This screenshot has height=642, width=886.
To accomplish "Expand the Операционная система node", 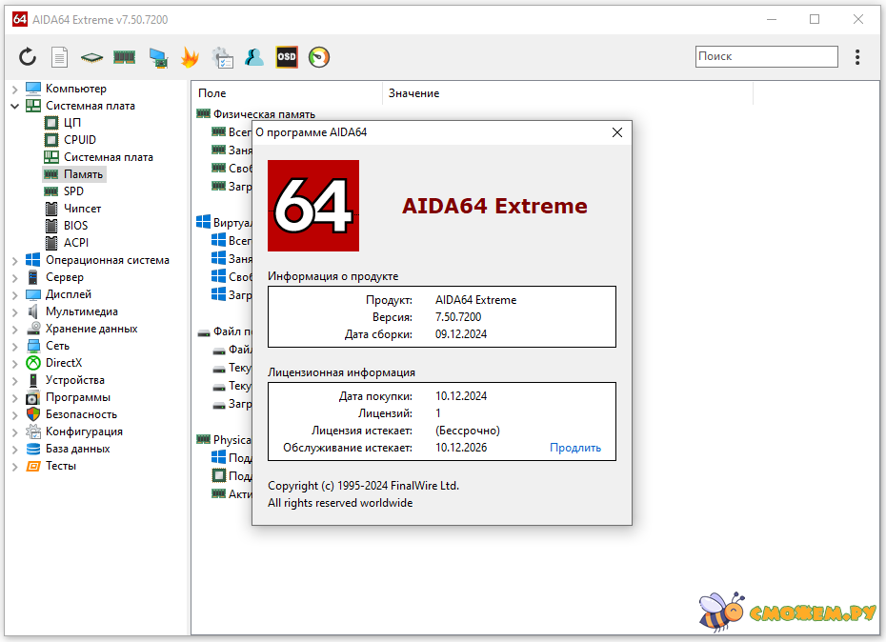I will point(14,261).
